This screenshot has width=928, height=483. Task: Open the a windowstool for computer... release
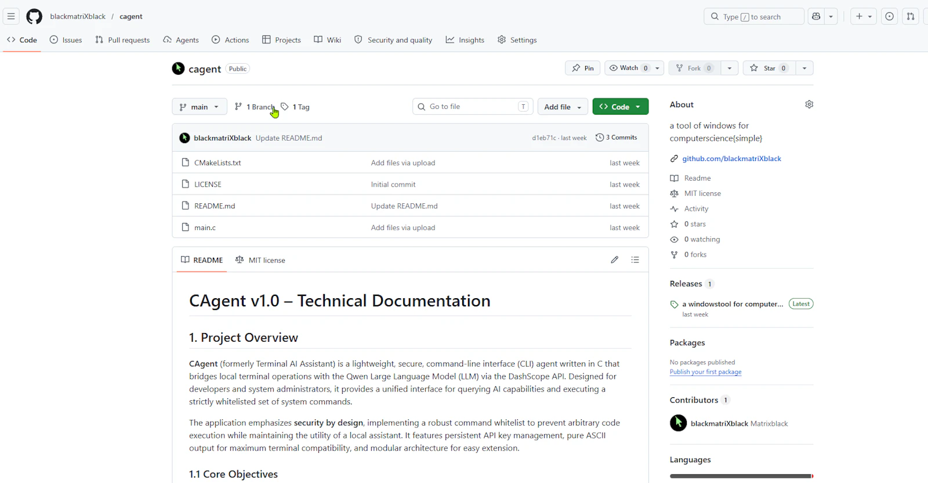point(733,304)
